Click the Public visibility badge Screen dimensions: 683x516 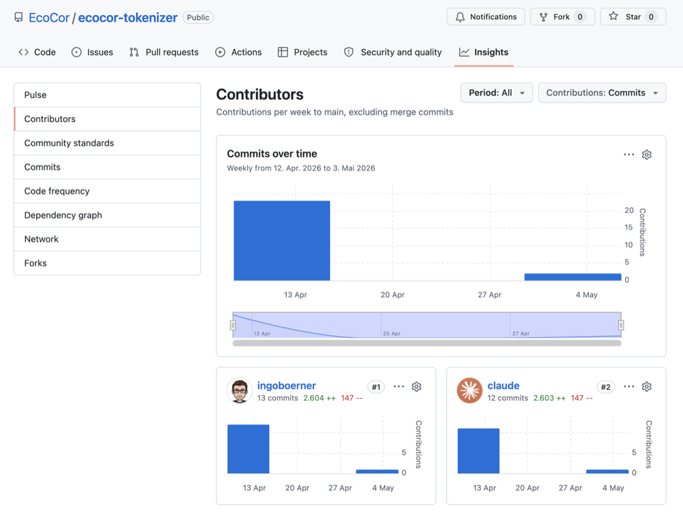[198, 18]
